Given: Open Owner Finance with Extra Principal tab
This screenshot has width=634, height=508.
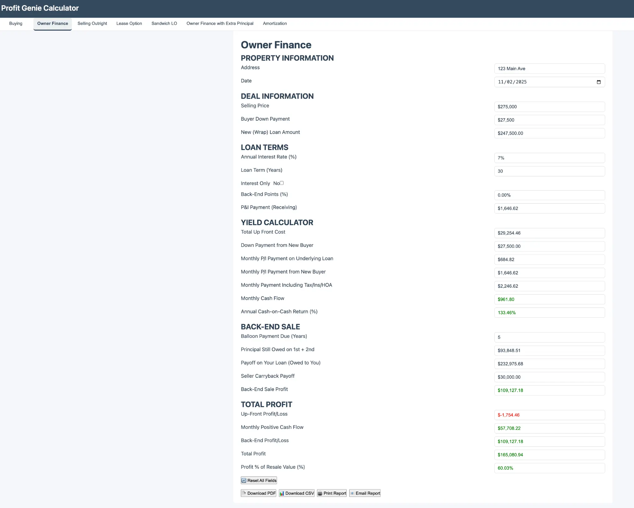Looking at the screenshot, I should tap(219, 23).
